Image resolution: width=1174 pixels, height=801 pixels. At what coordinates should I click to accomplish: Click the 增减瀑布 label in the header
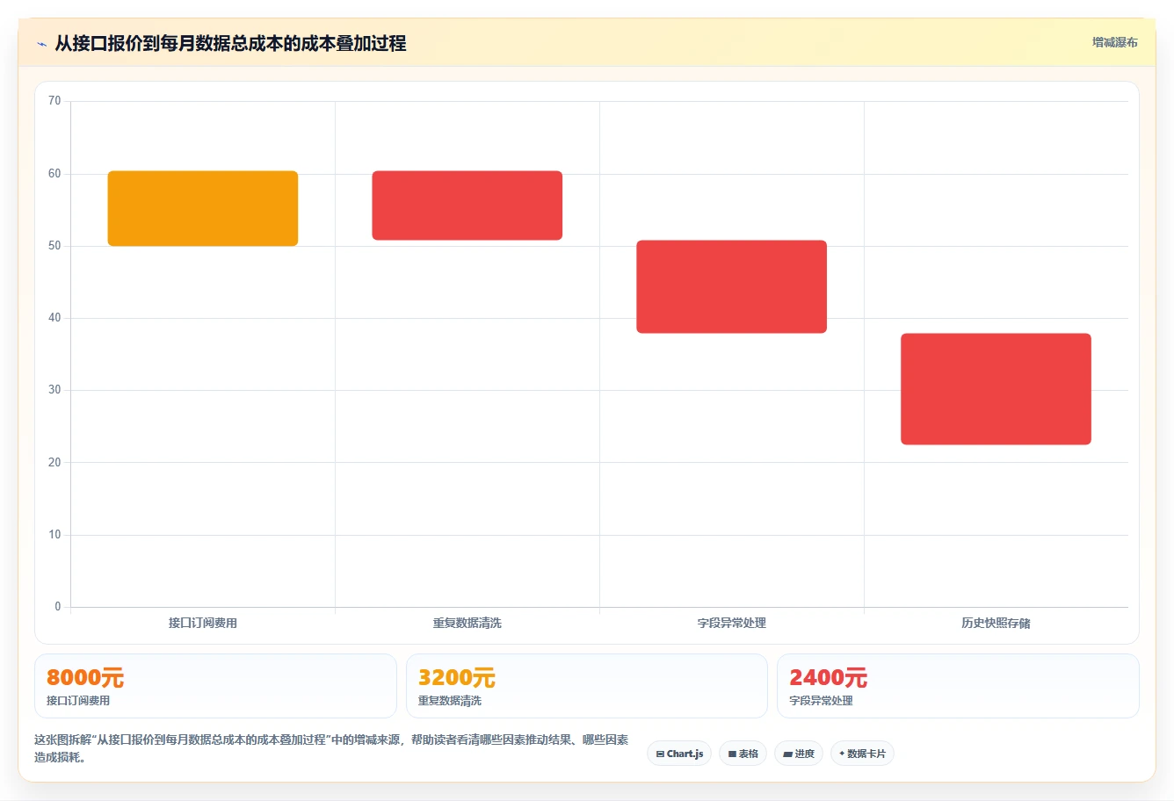(1115, 42)
